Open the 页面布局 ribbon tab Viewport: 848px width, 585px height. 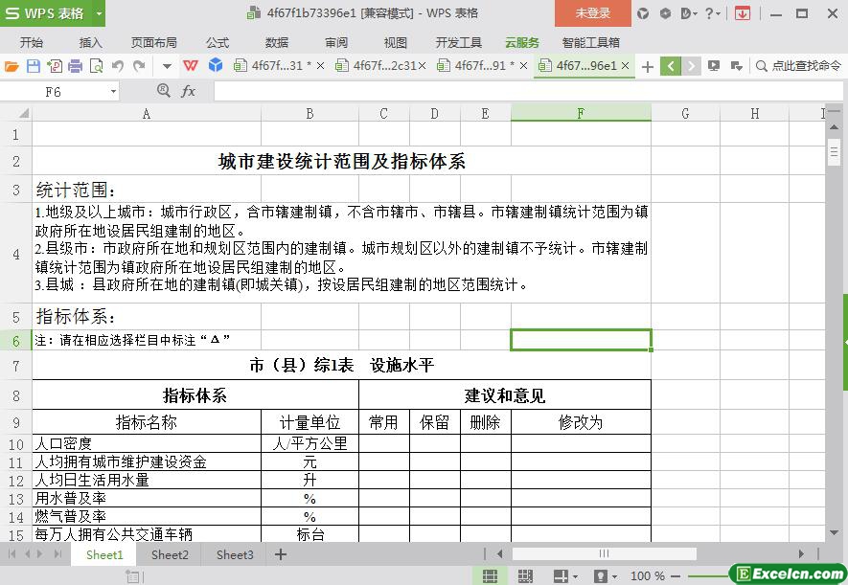[153, 42]
